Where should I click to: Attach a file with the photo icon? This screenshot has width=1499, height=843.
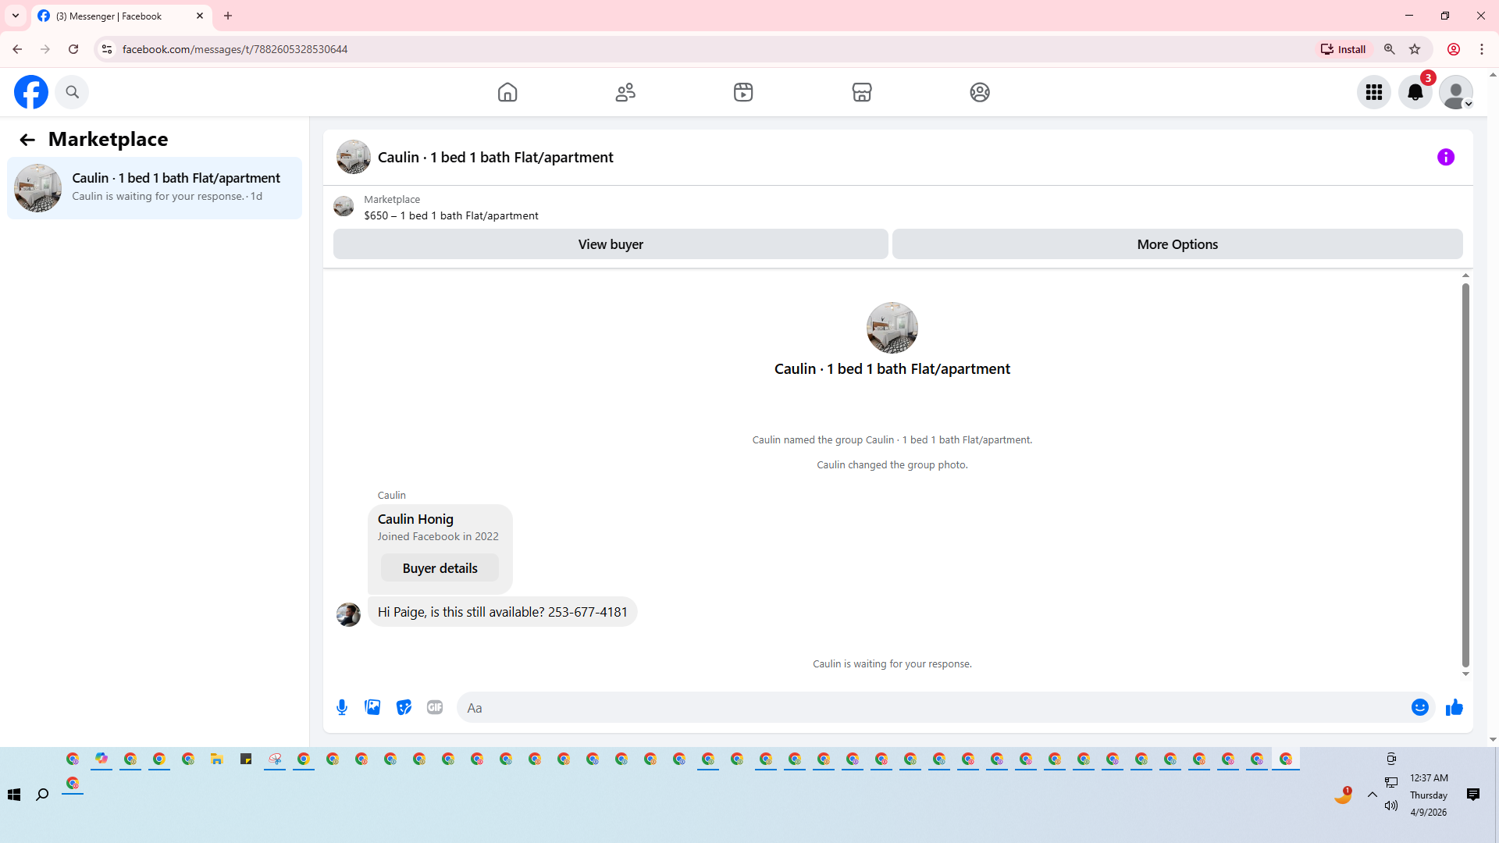[x=372, y=707]
